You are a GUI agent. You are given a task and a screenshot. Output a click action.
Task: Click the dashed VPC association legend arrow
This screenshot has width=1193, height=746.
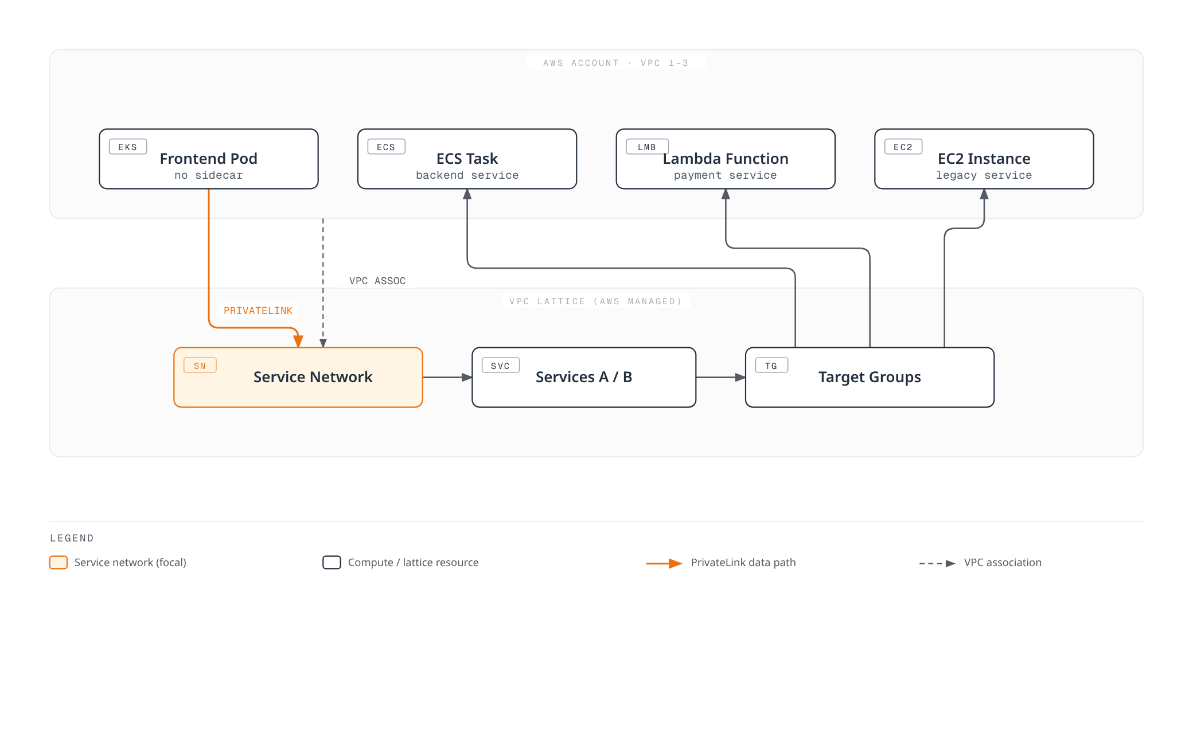coord(937,563)
